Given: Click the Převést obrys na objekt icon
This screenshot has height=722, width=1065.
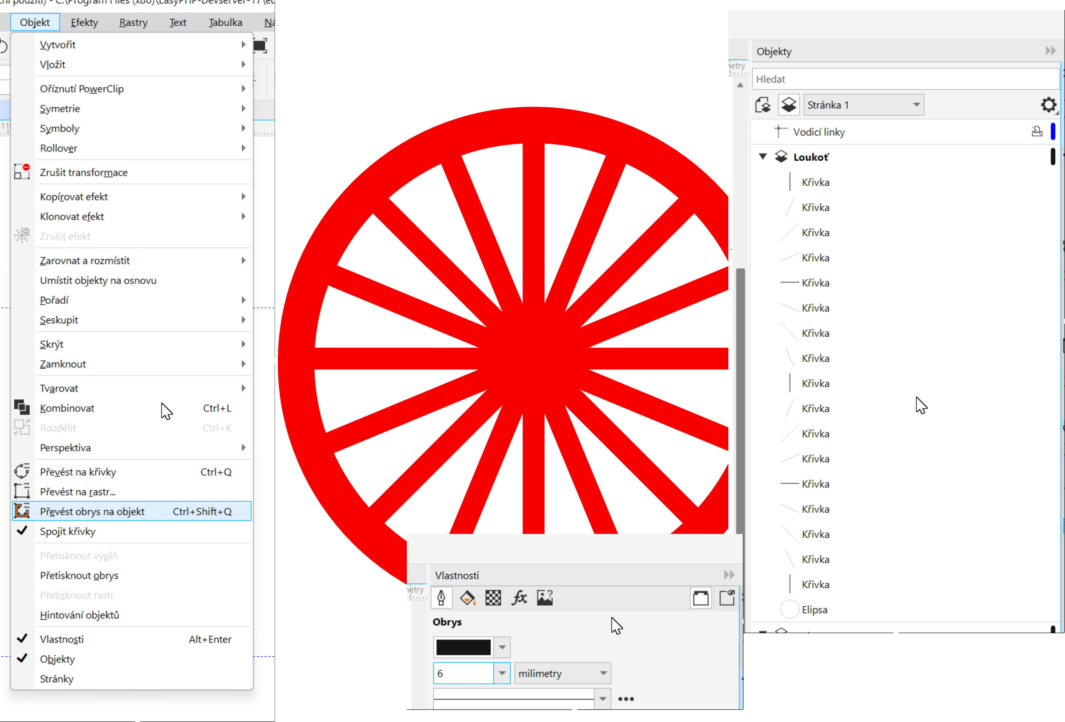Looking at the screenshot, I should (22, 511).
